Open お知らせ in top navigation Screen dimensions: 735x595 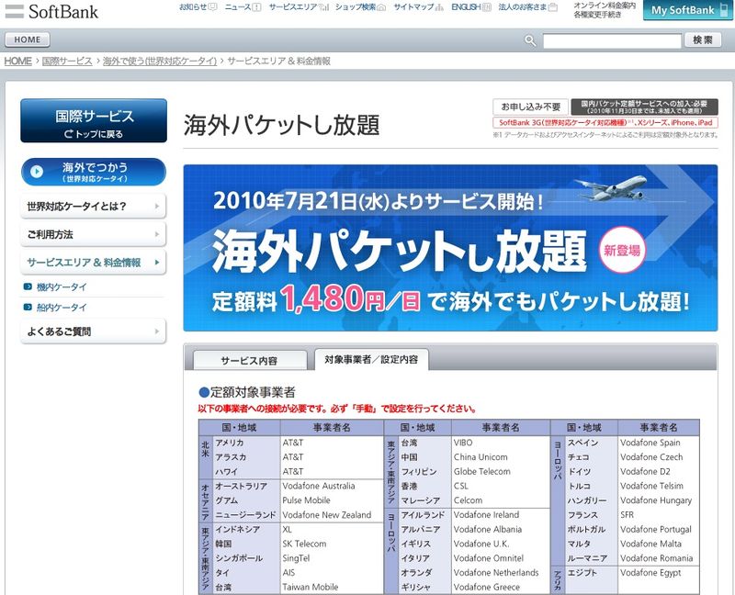tap(198, 7)
